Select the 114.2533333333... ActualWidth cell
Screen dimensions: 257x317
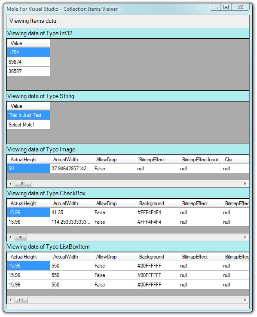coord(71,222)
